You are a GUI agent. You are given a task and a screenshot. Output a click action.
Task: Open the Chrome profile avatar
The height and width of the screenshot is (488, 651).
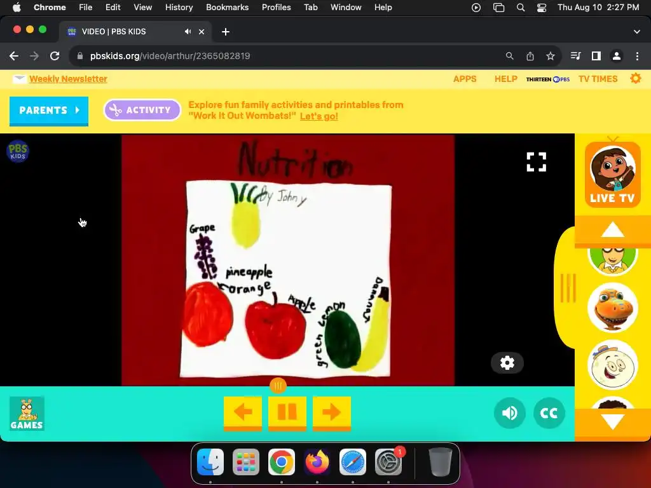coord(617,56)
